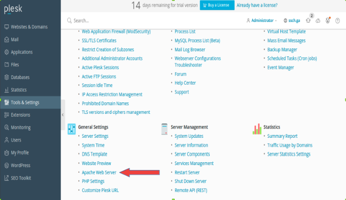Screen dimensions: 346x200
Task: Click Already have a license link
Action: coord(257,5)
